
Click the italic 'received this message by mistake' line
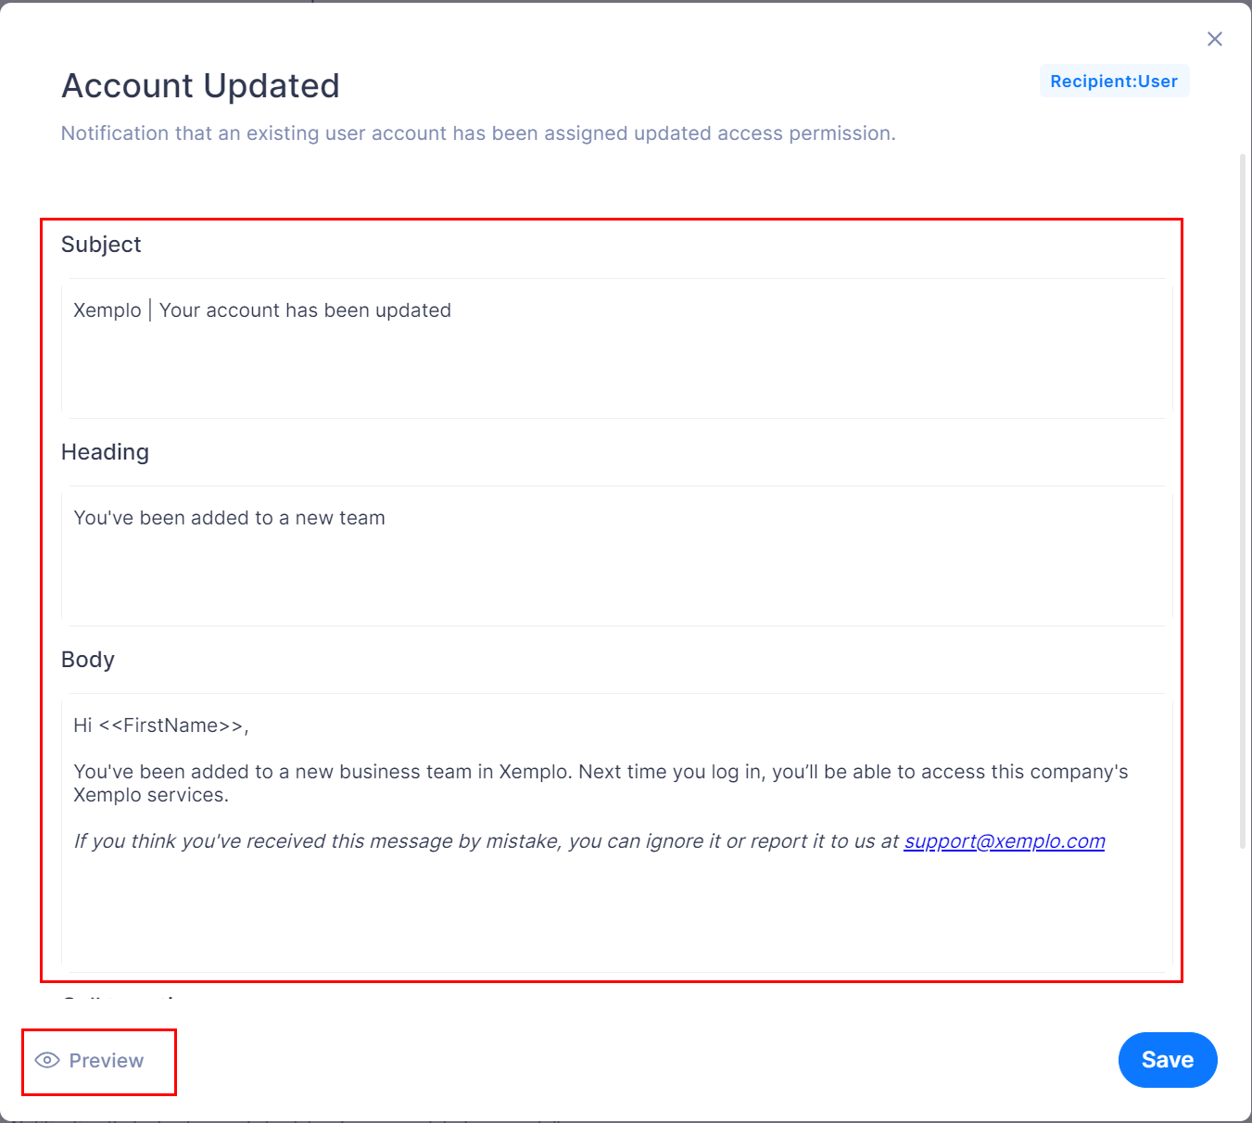point(487,841)
